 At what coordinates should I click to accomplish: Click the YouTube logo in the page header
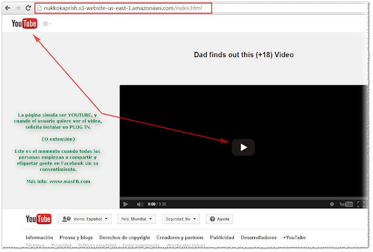pos(24,23)
